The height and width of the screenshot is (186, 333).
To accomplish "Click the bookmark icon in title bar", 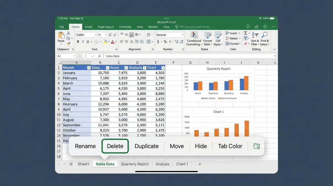I will click(248, 27).
